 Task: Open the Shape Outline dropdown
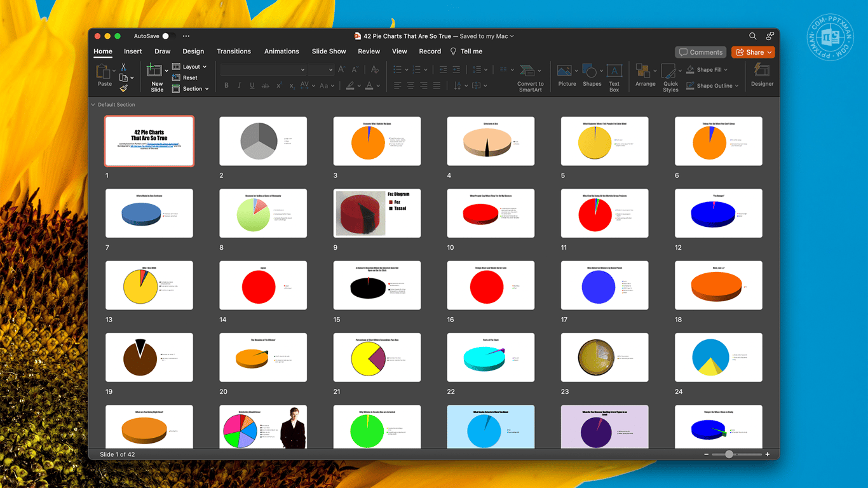pyautogui.click(x=712, y=86)
